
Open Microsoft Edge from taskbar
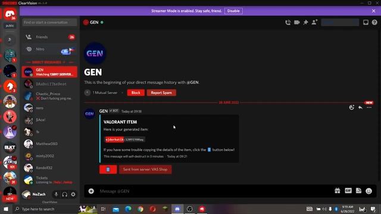coord(129,209)
